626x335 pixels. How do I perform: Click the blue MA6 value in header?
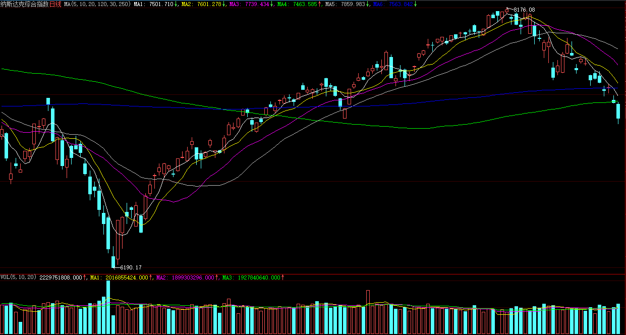393,4
